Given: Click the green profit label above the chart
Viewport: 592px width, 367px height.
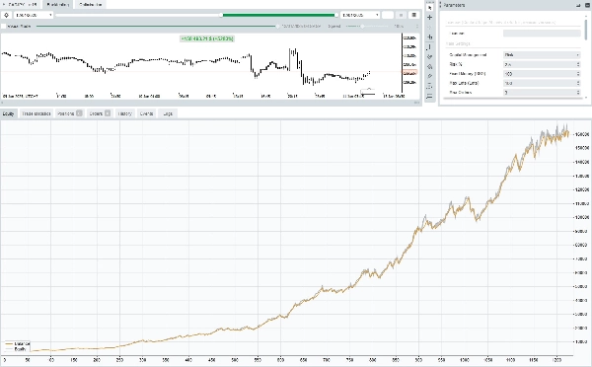Looking at the screenshot, I should click(207, 38).
